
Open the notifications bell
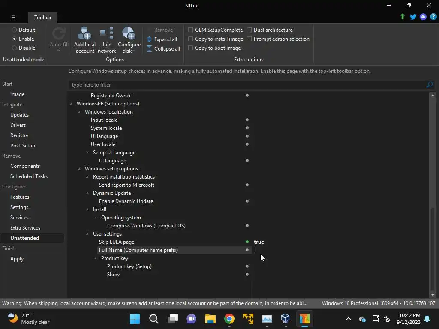pyautogui.click(x=427, y=319)
